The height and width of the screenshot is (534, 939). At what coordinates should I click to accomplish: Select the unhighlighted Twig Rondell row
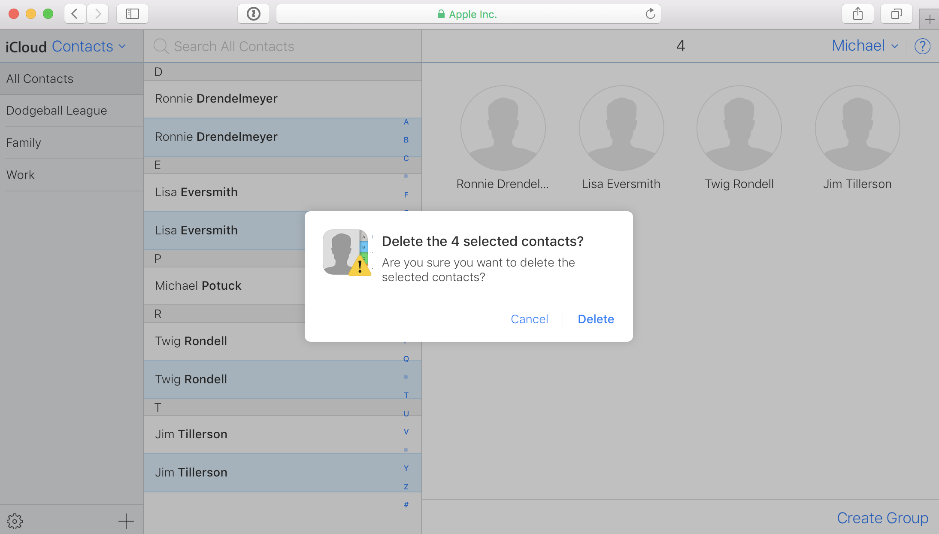224,341
